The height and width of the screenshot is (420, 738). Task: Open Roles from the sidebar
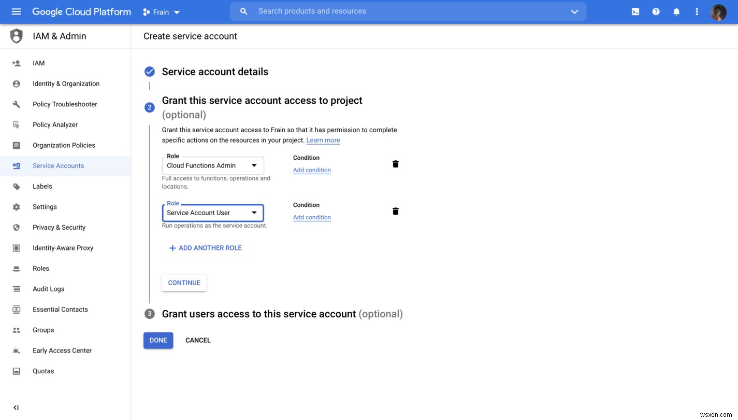(42, 268)
